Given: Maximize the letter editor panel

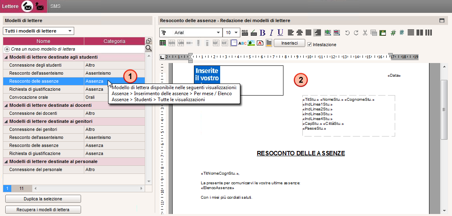Looking at the screenshot, I should [442, 20].
